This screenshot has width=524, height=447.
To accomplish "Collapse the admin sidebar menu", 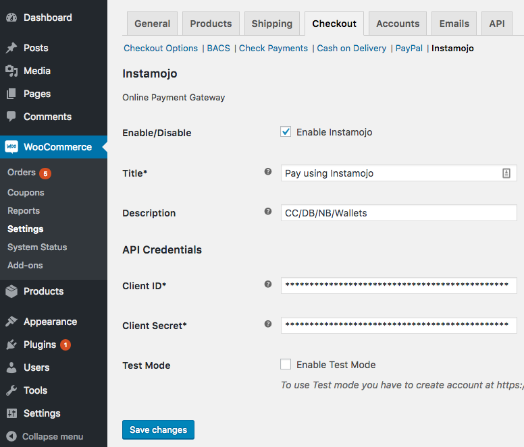I will (45, 436).
